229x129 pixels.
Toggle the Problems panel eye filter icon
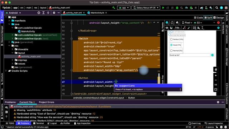6,107
